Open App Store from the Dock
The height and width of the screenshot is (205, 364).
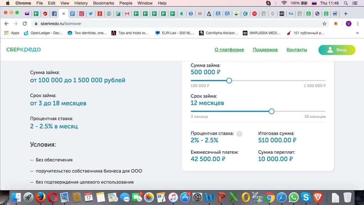pyautogui.click(x=185, y=198)
